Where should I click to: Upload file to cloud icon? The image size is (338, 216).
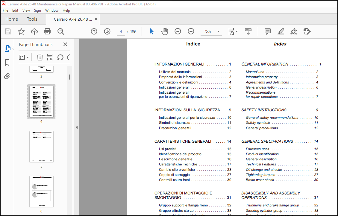coord(34,31)
